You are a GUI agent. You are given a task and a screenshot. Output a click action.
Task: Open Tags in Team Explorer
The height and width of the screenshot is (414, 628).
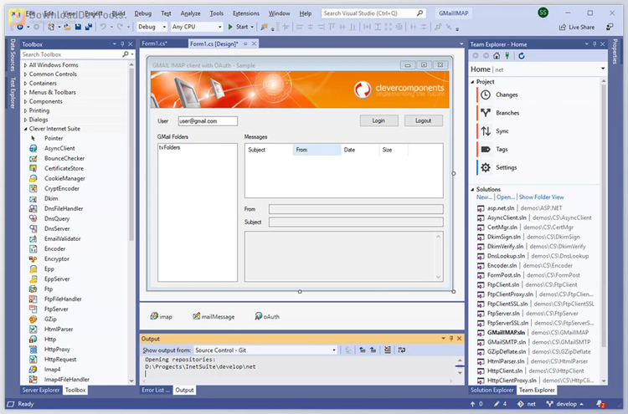[x=502, y=149]
